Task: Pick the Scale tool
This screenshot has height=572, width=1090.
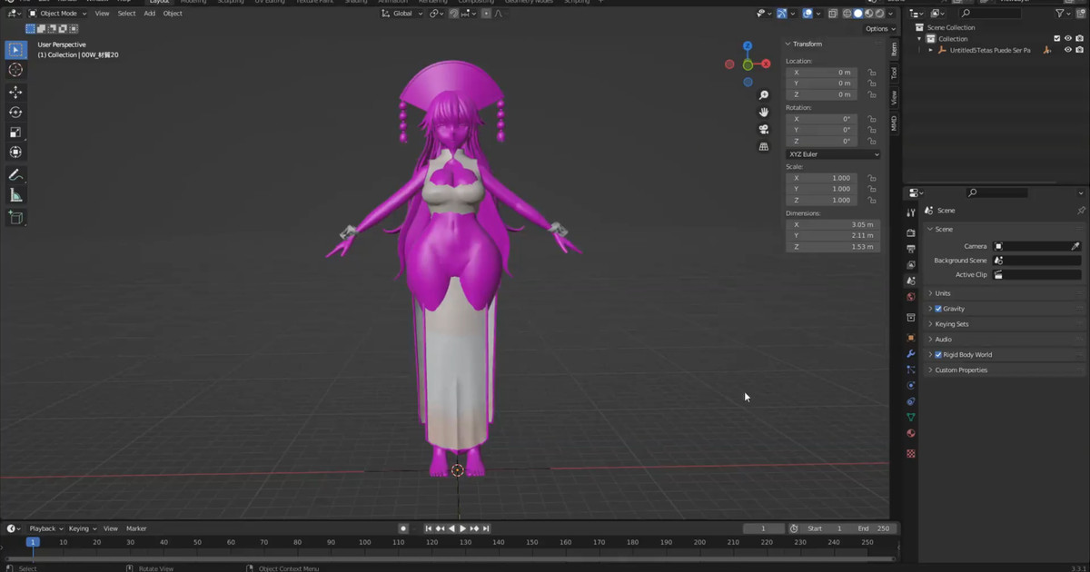Action: [15, 133]
